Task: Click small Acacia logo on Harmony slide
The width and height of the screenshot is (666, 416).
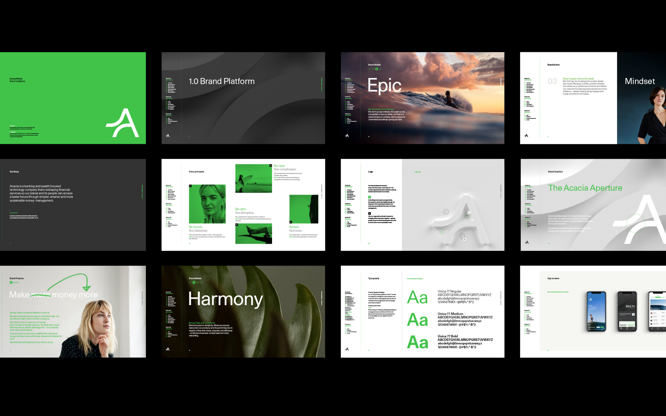Action: click(x=168, y=349)
